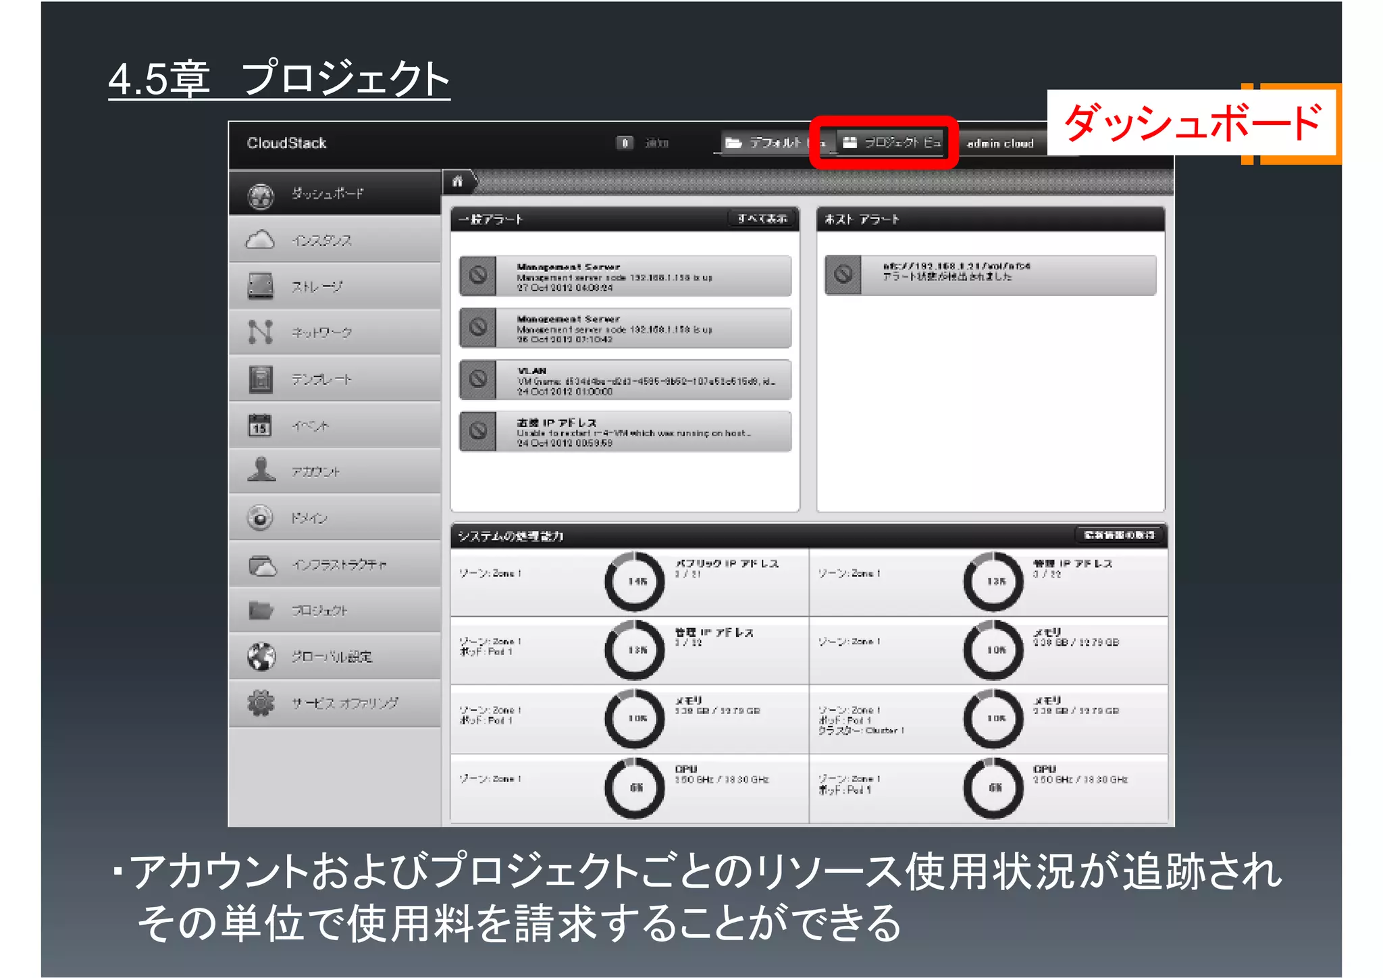The height and width of the screenshot is (978, 1383).
Task: Click the host alert text 'nfs://192.168.1.21'
Action: 957,266
